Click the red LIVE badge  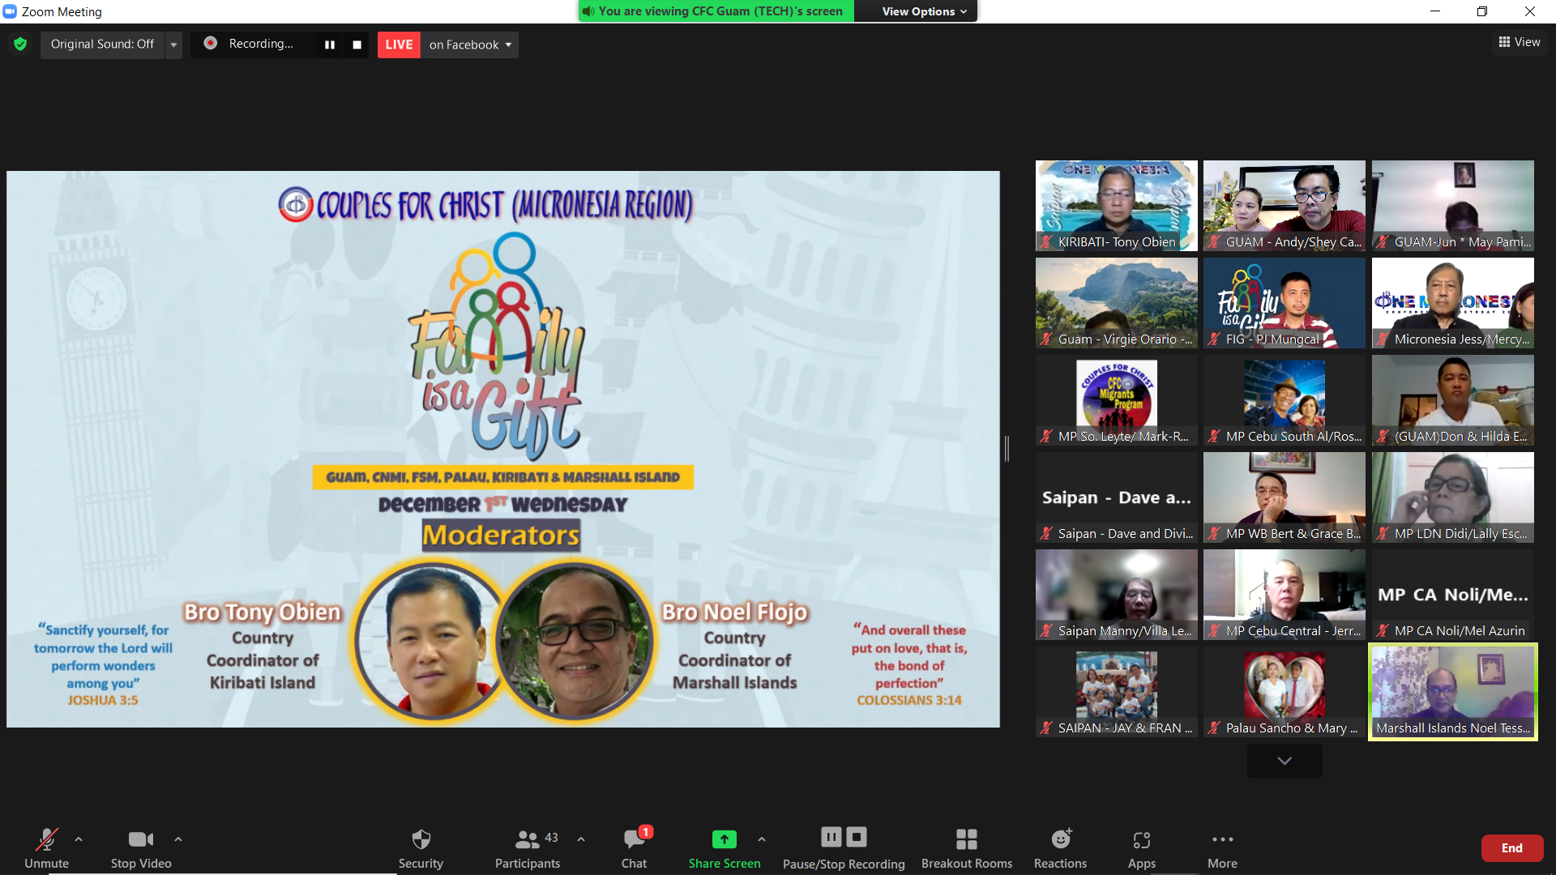(x=399, y=45)
